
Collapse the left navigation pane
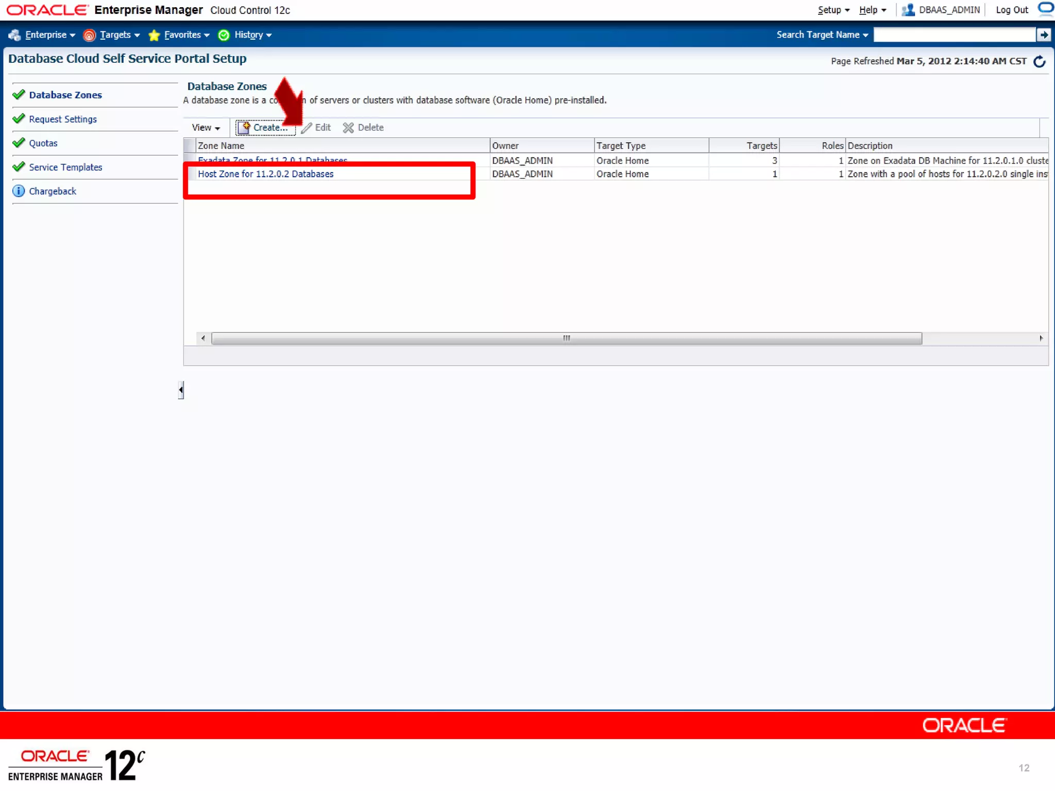coord(181,390)
